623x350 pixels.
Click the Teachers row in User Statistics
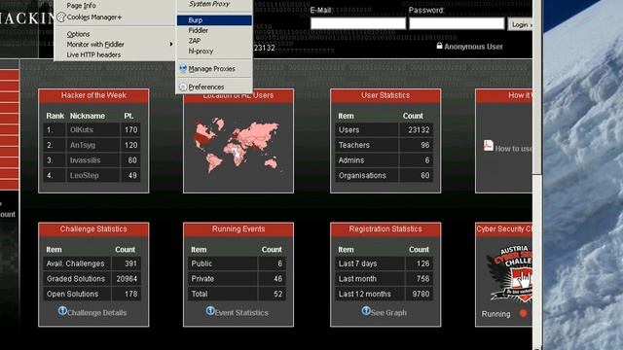coord(385,145)
